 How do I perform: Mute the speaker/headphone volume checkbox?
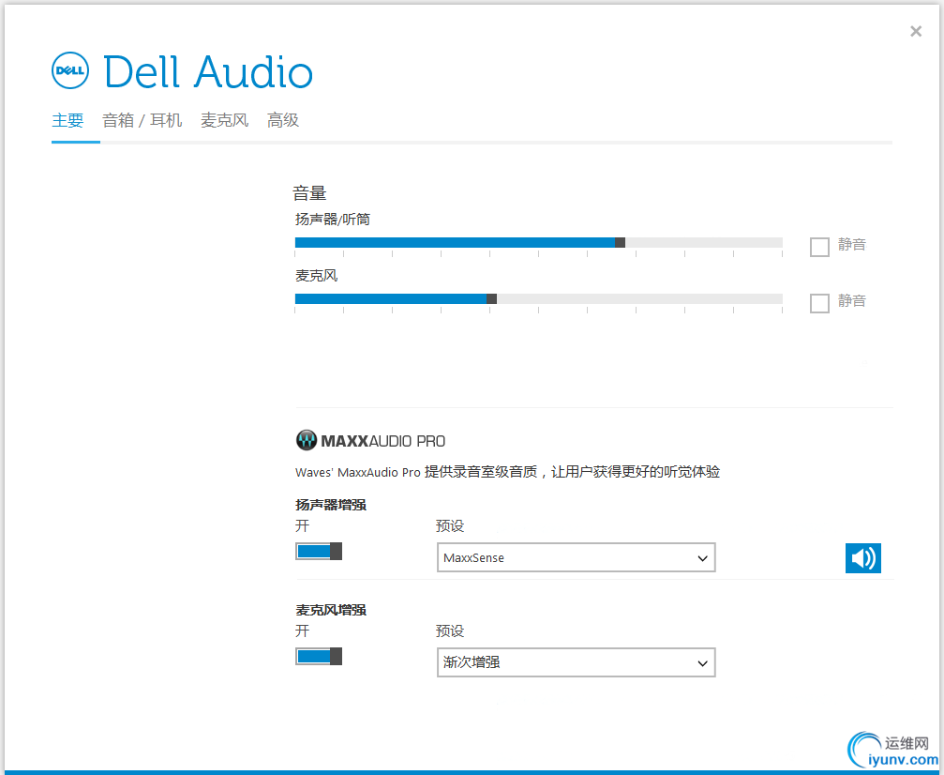coord(819,247)
